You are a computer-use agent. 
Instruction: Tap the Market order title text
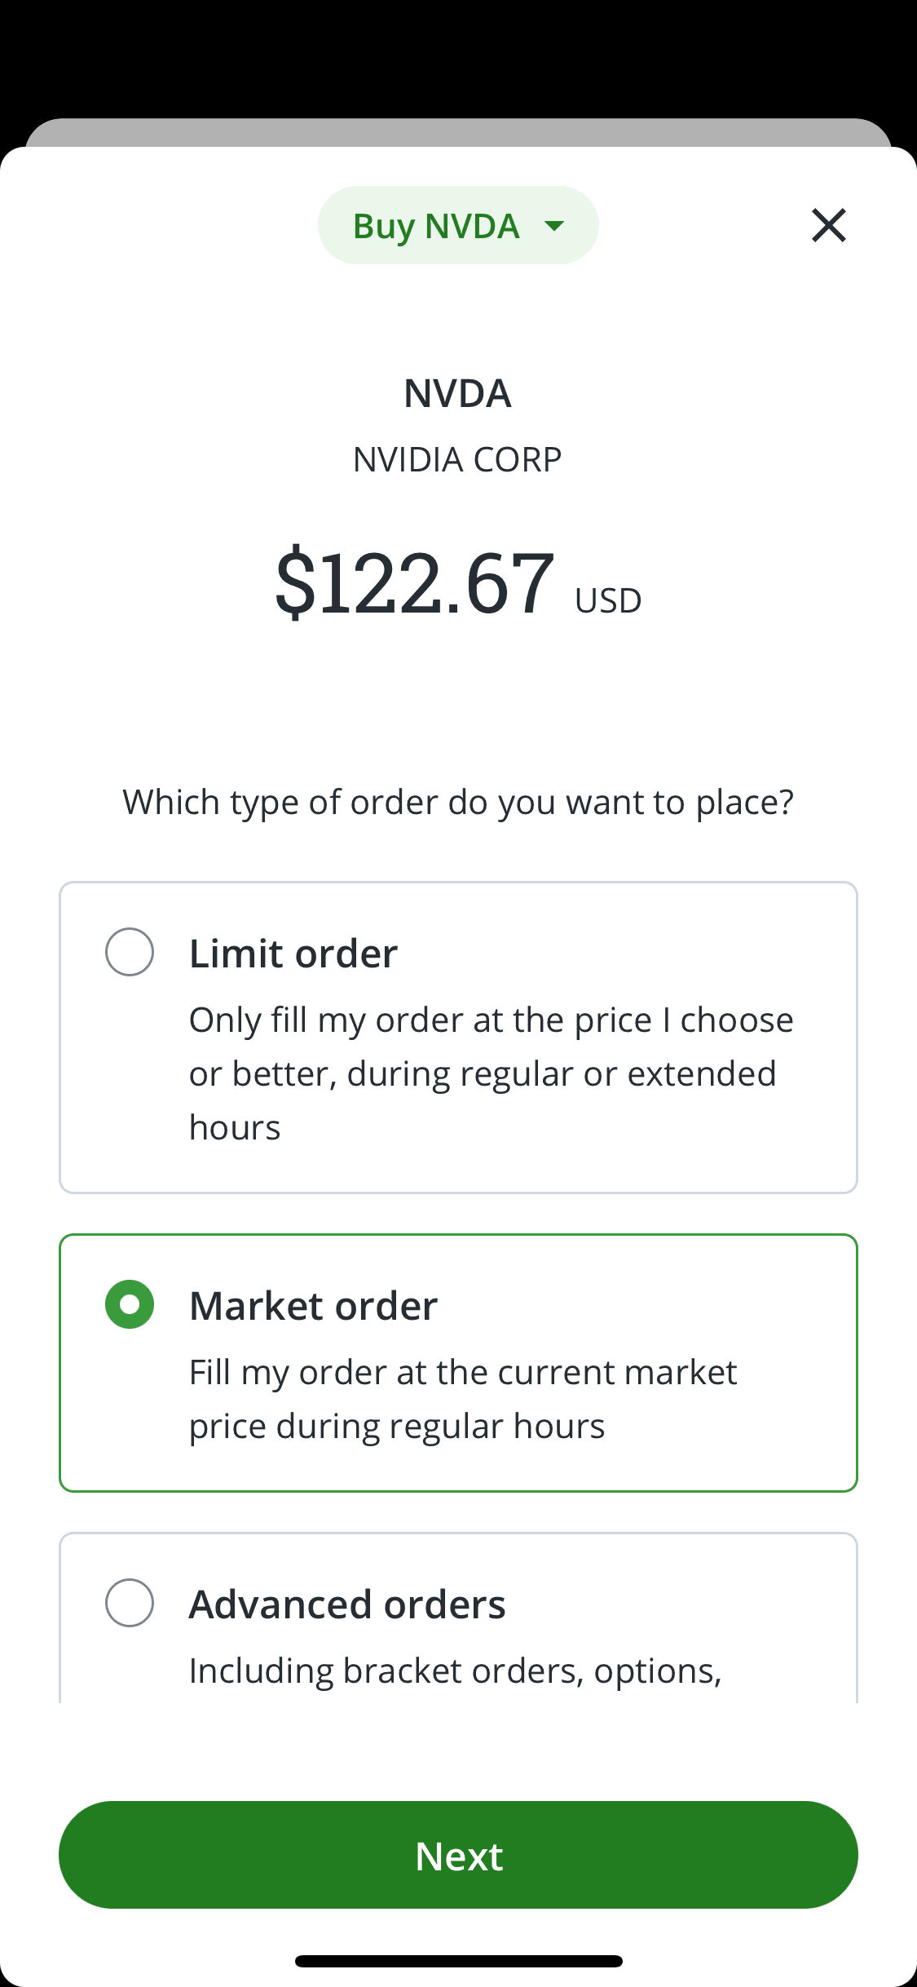(313, 1306)
